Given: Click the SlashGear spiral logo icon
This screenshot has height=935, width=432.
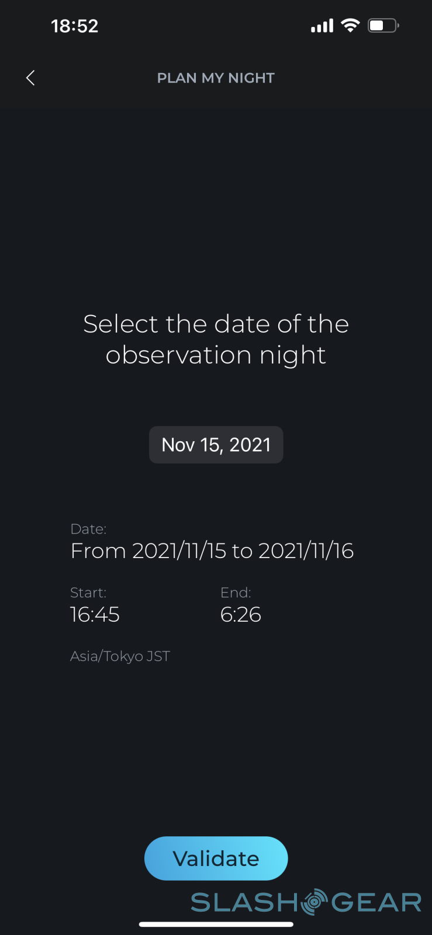Looking at the screenshot, I should 314,902.
